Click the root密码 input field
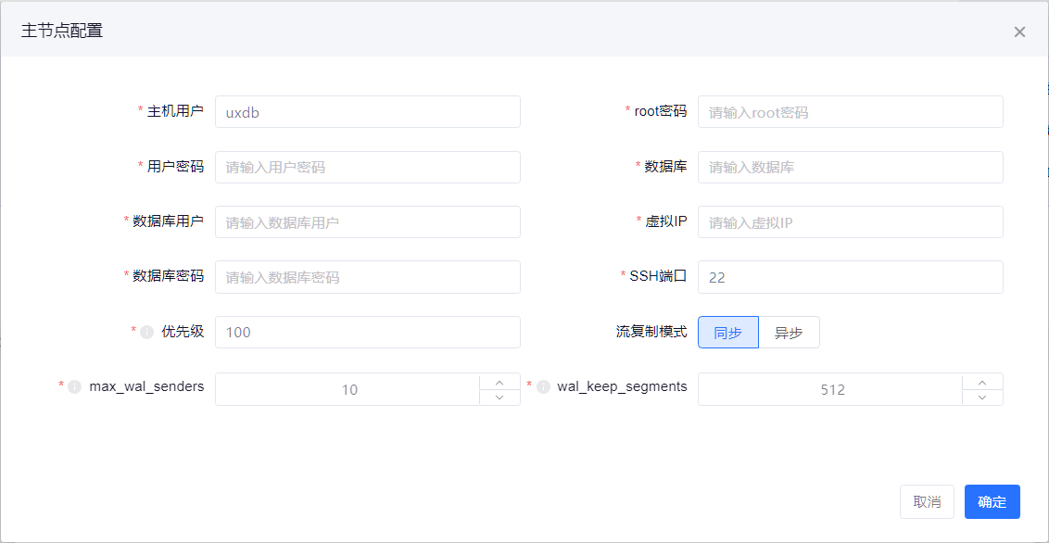 click(850, 112)
